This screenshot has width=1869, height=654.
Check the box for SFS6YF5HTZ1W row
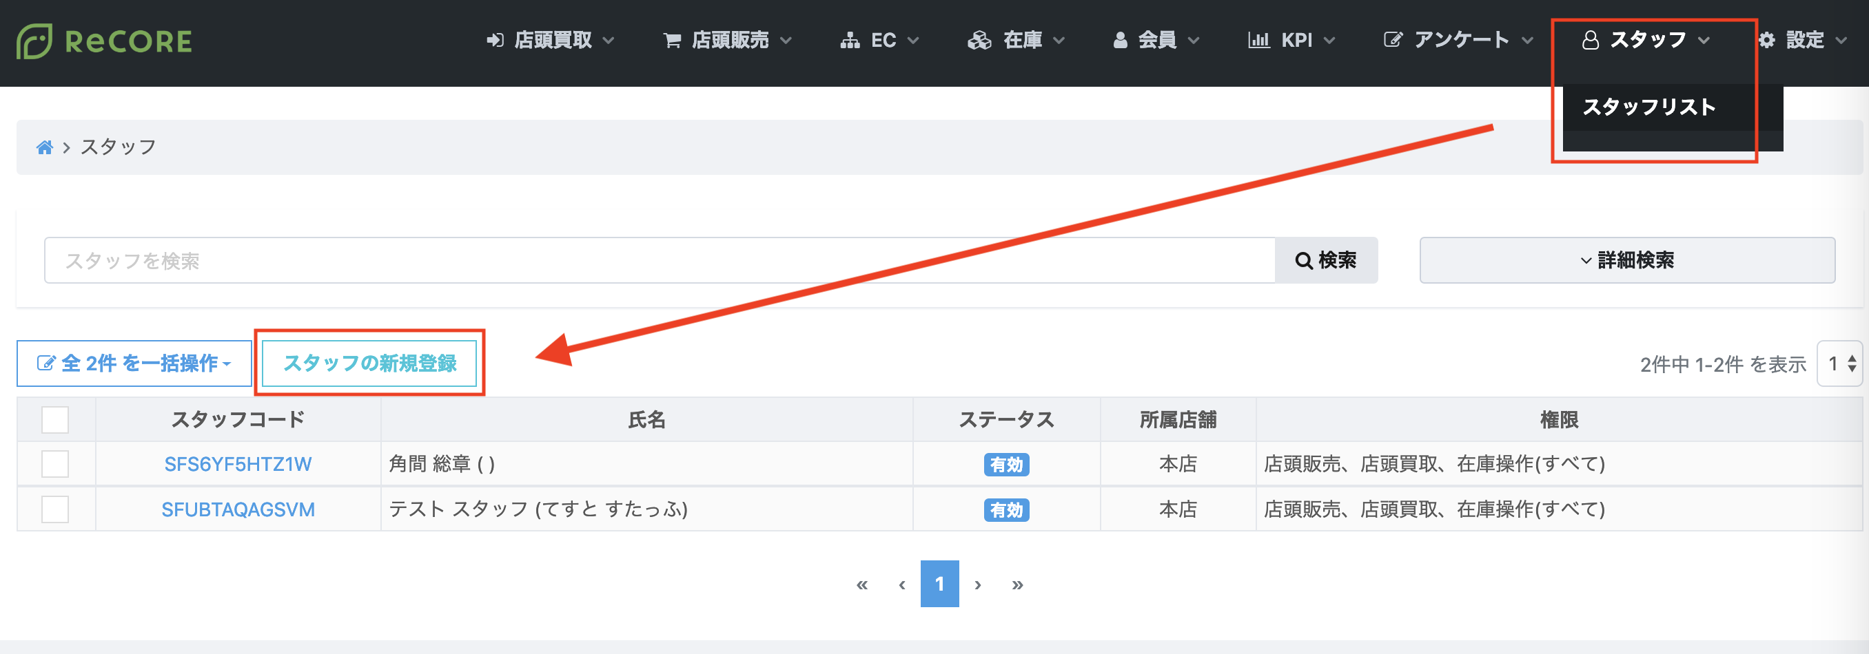pyautogui.click(x=55, y=464)
